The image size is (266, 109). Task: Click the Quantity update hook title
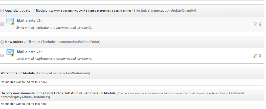click(17, 11)
